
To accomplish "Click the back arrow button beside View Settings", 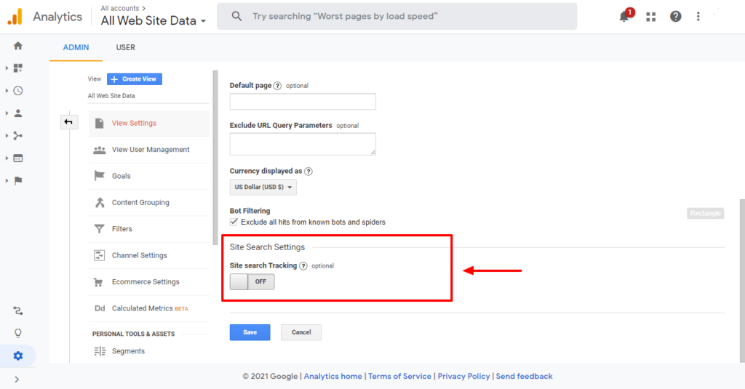I will click(x=68, y=122).
